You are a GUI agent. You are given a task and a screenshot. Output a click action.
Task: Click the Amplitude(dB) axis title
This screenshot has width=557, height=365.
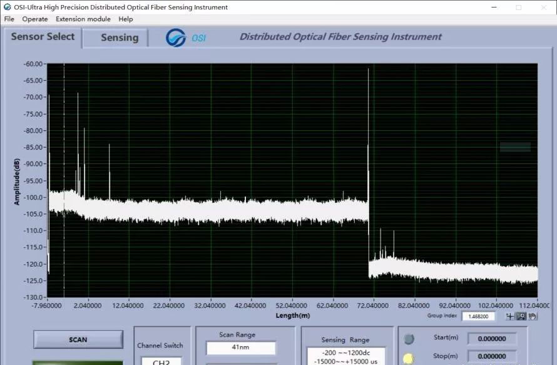(17, 182)
